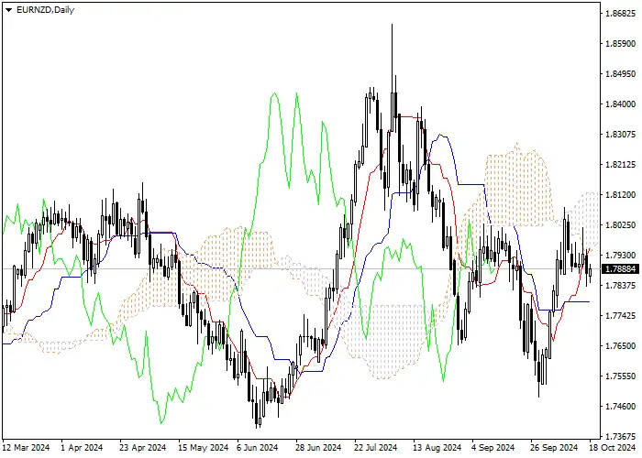This screenshot has height=458, width=642.
Task: Click price scale value 1.73675
Action: tap(620, 436)
